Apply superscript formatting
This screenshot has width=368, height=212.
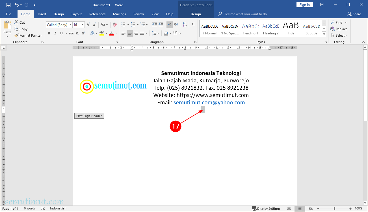pos(84,33)
